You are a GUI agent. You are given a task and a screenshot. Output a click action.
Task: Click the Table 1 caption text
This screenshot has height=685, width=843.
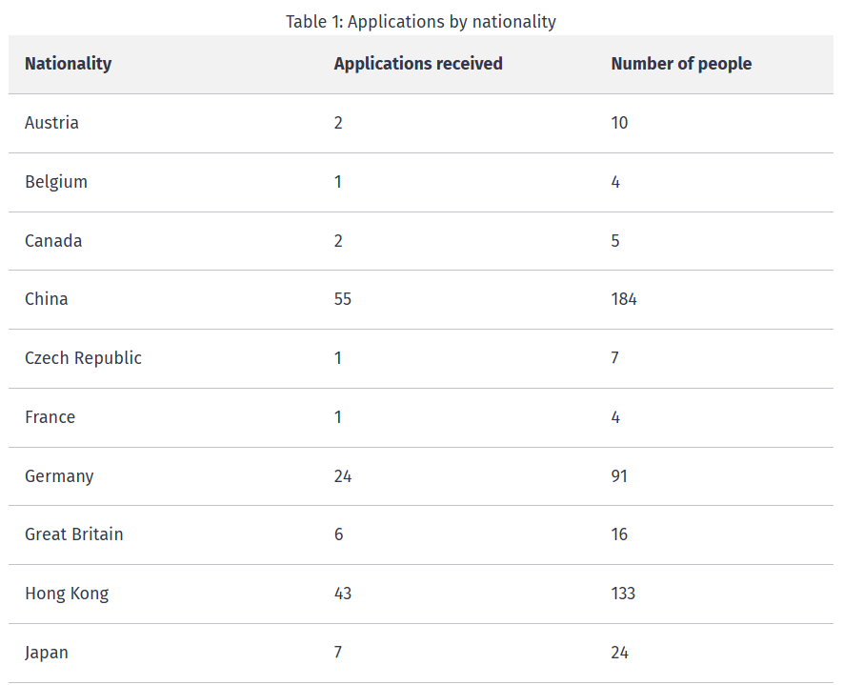[421, 21]
